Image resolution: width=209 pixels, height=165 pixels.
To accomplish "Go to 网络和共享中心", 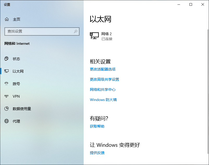I will tap(103, 90).
